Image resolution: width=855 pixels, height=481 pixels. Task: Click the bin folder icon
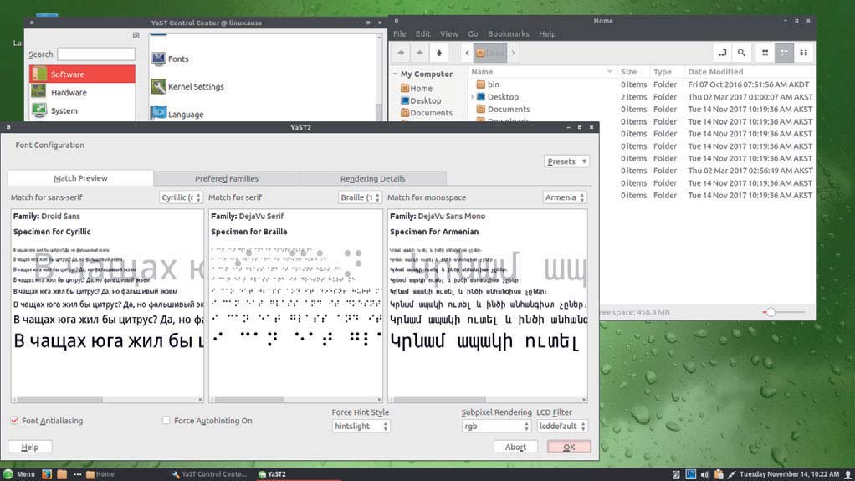[x=480, y=84]
